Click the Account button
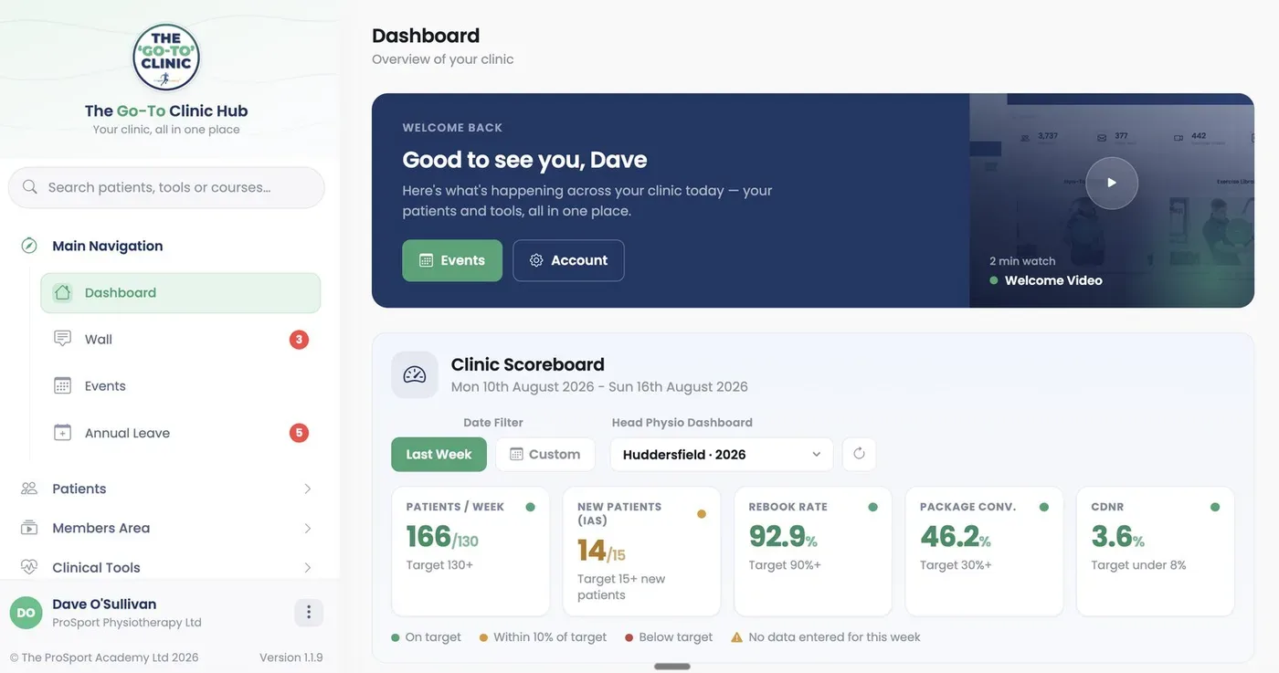Image resolution: width=1279 pixels, height=673 pixels. [x=568, y=260]
